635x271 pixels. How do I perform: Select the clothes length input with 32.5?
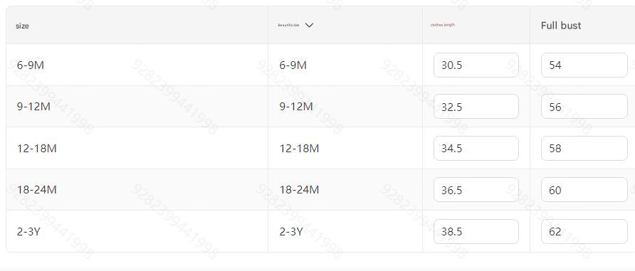(x=476, y=107)
